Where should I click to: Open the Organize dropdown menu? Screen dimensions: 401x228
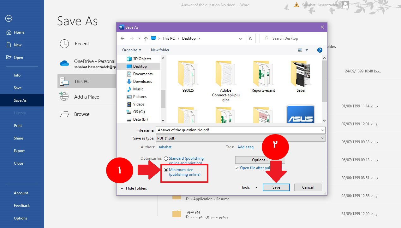tap(132, 50)
